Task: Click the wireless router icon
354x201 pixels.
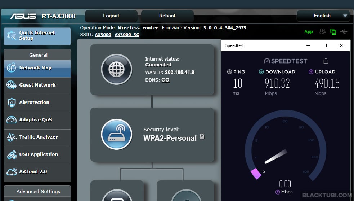Action: pyautogui.click(x=116, y=134)
